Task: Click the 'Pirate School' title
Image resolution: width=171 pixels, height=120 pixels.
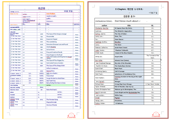Action: [50, 76]
